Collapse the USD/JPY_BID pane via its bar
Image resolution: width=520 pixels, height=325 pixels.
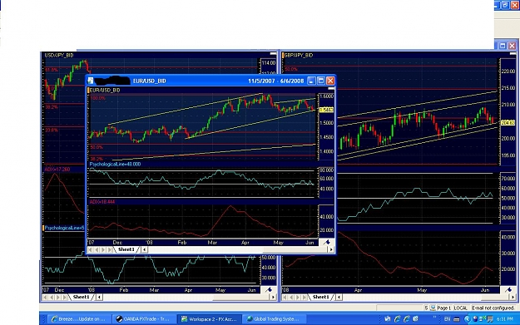tap(273, 53)
